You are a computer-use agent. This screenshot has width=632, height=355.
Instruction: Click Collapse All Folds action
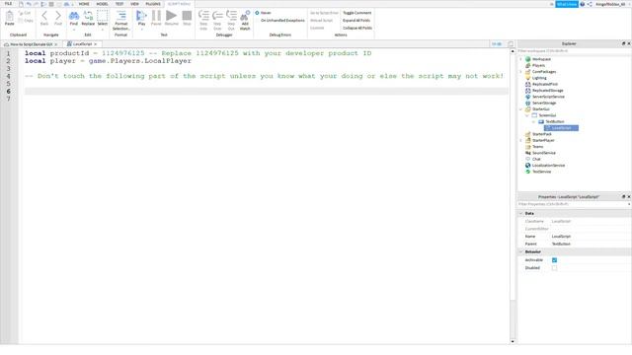click(357, 28)
